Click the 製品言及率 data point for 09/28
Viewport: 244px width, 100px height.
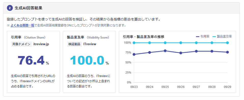pos(212,43)
